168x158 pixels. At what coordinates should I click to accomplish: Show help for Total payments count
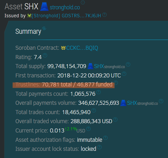[x=99, y=92]
